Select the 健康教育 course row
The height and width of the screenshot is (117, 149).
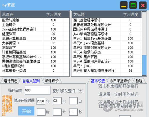35,34
